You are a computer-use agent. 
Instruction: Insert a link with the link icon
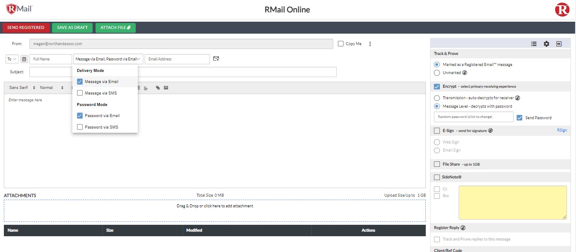coord(157,88)
